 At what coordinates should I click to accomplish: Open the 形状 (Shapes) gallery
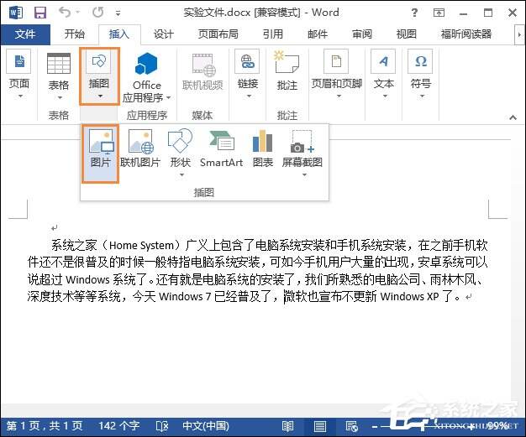pos(181,153)
